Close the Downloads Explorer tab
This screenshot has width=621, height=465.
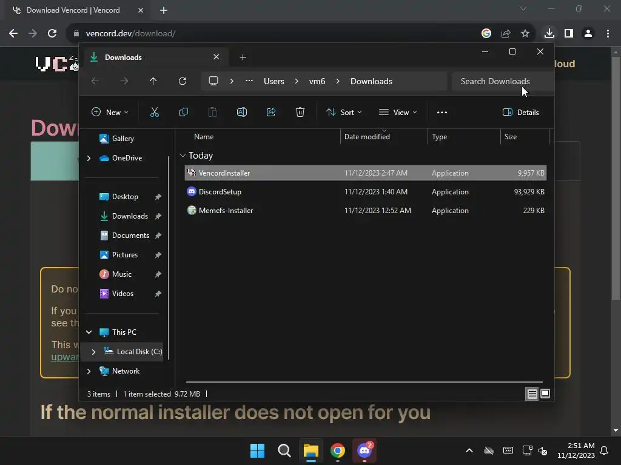[x=217, y=57]
